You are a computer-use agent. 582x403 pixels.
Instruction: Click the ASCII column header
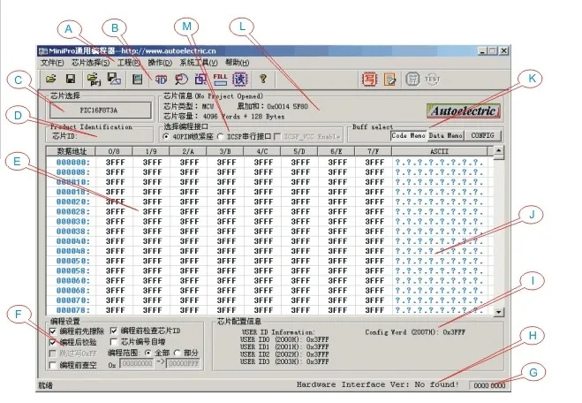click(440, 151)
